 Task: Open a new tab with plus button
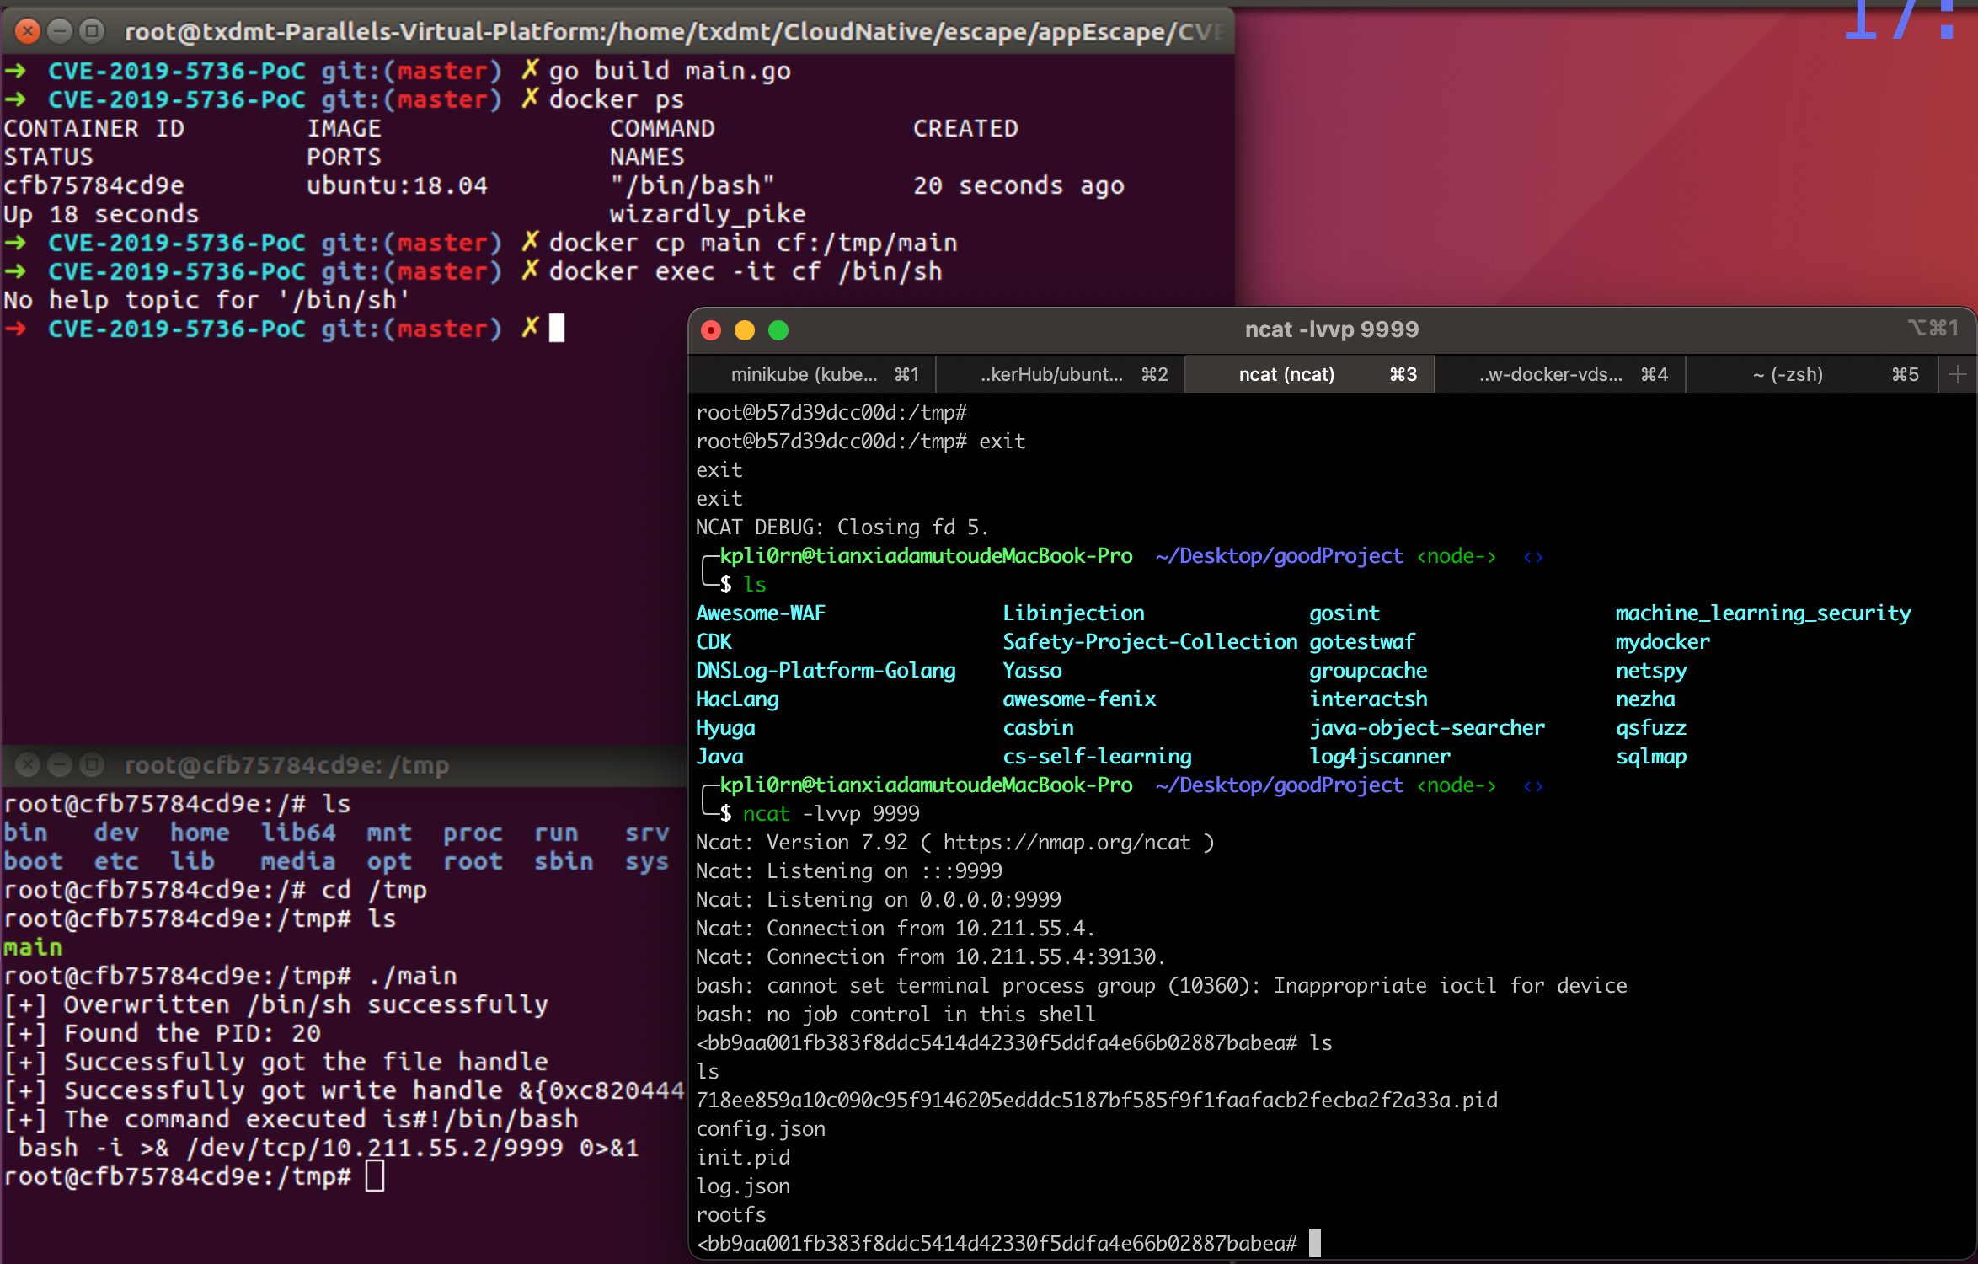(x=1957, y=374)
